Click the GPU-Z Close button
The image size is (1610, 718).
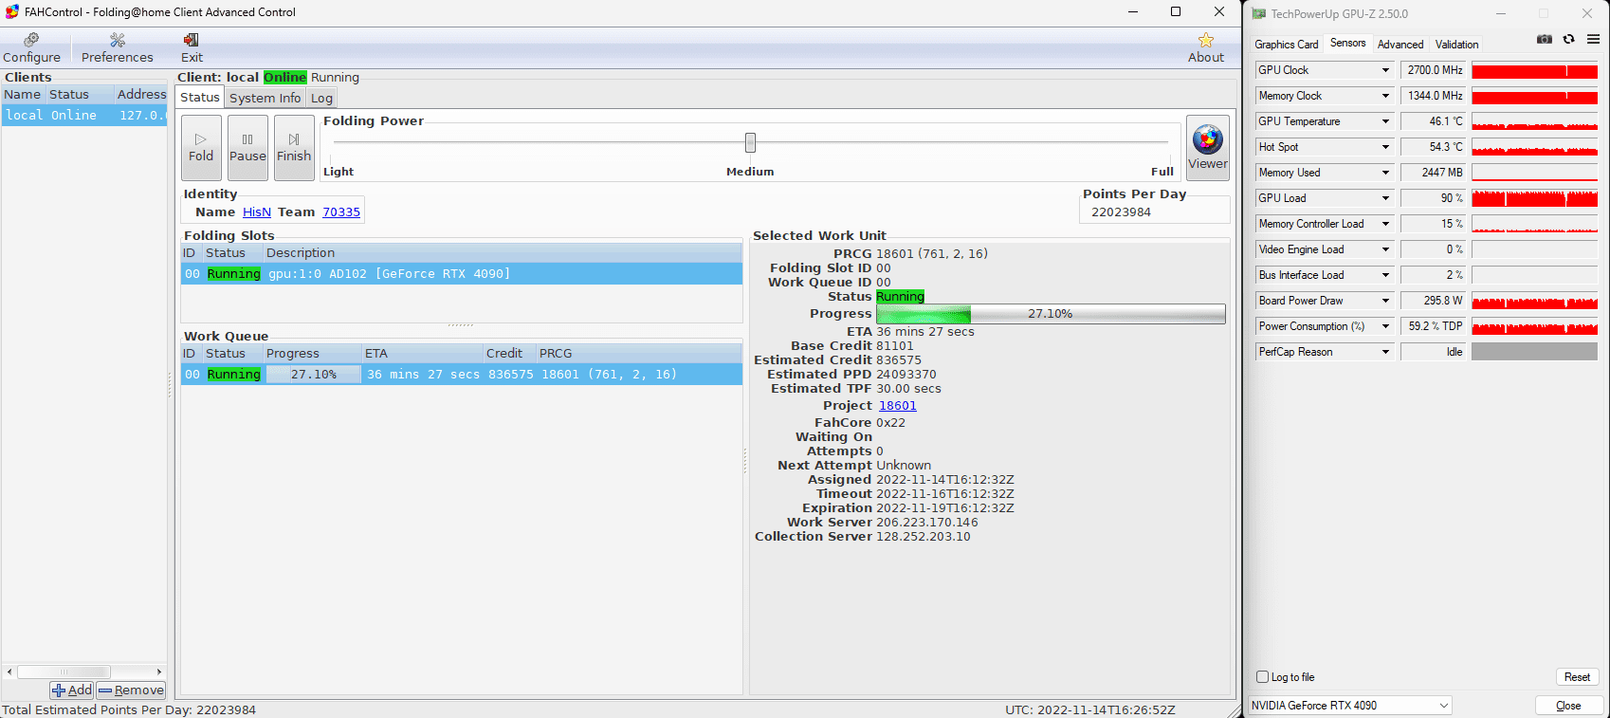[x=1569, y=706]
